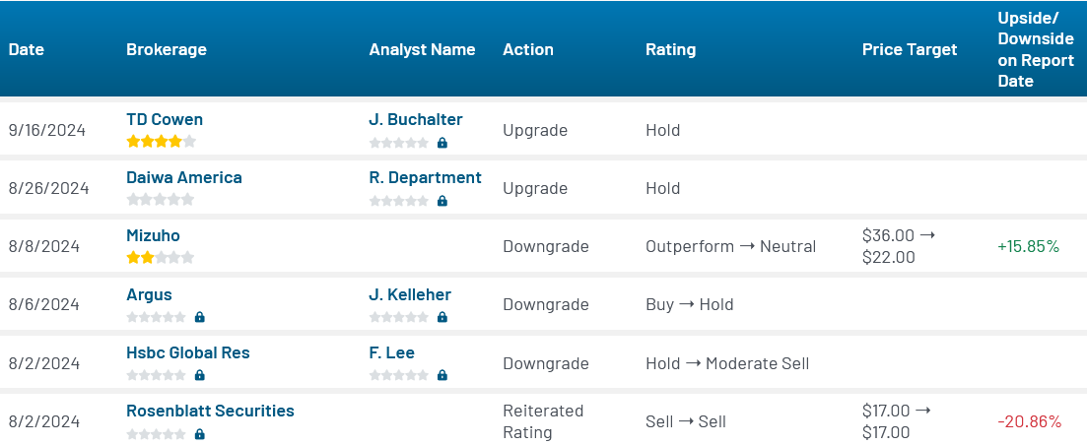Click lock icon under F. Lee analyst
The height and width of the screenshot is (445, 1087).
(442, 375)
